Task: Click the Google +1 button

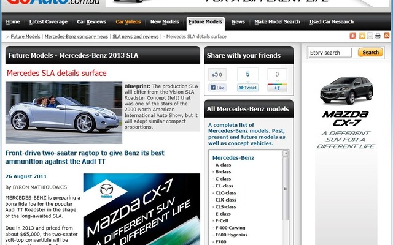Action: coord(277,88)
